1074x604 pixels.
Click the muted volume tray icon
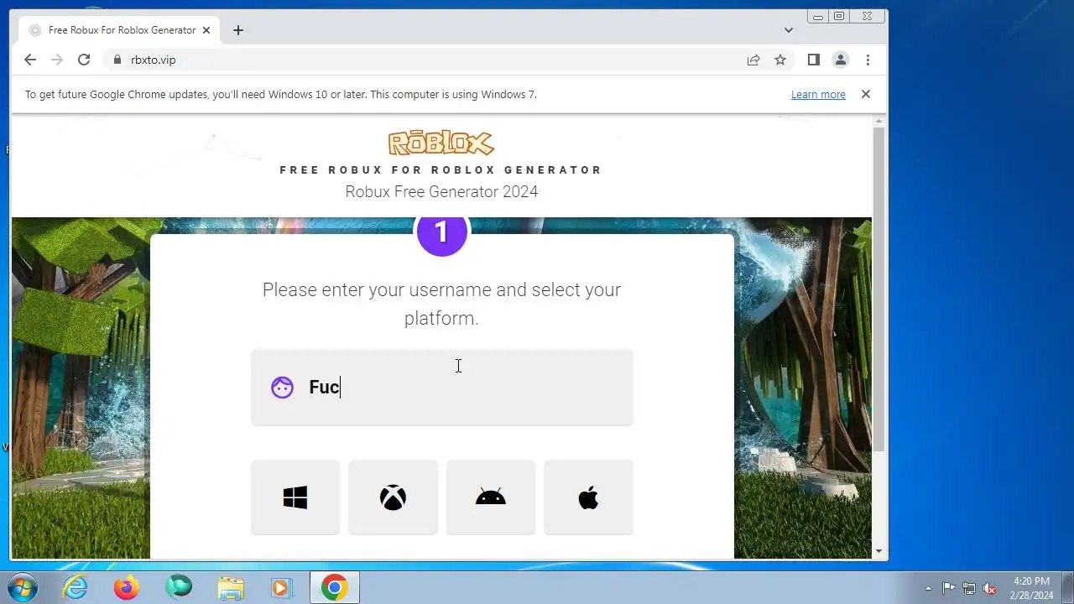point(990,588)
